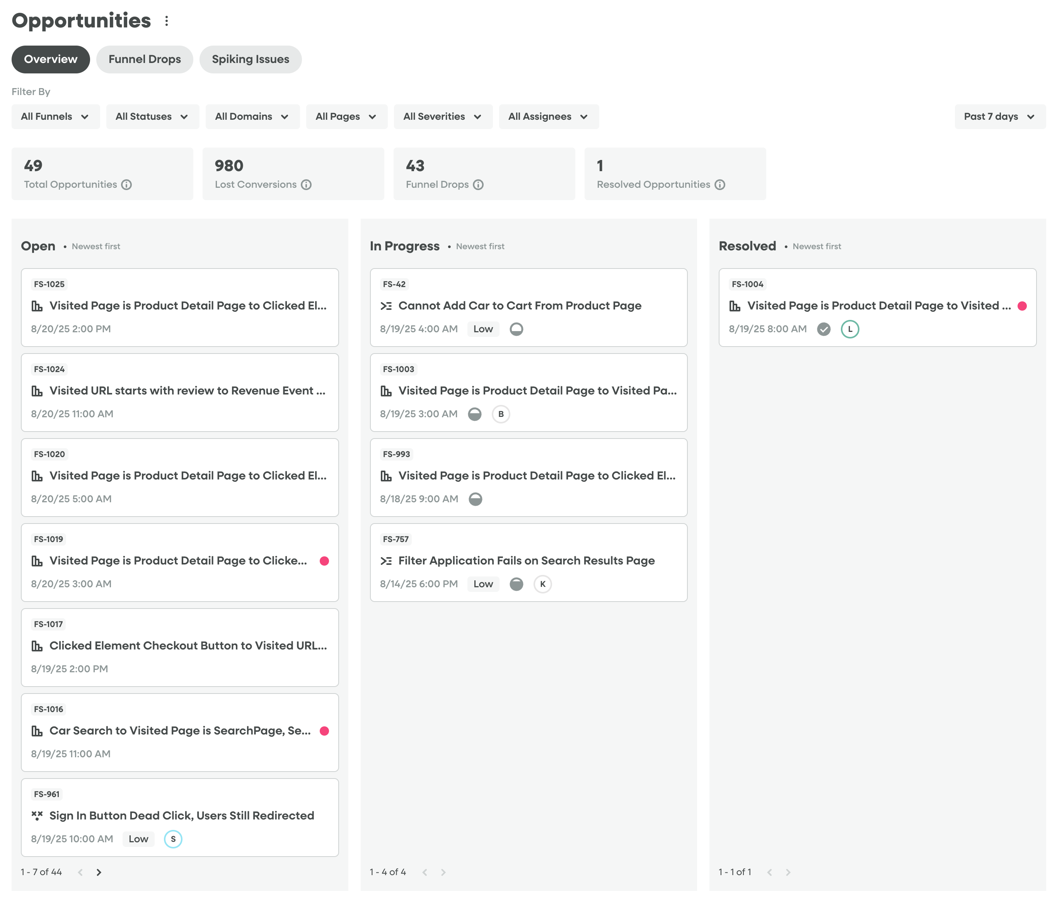Click the Low severity tag on FS-757
The width and height of the screenshot is (1057, 901).
point(482,584)
